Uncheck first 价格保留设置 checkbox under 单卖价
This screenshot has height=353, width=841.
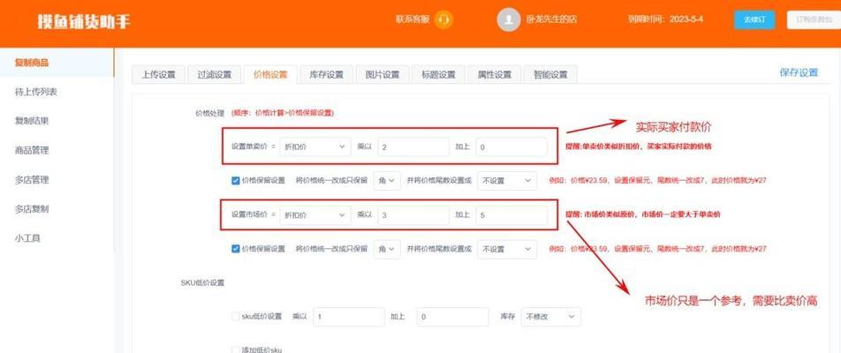click(236, 181)
